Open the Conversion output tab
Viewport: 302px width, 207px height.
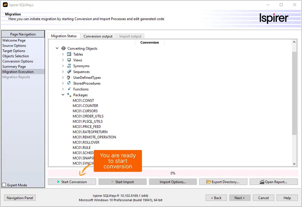tap(98, 36)
